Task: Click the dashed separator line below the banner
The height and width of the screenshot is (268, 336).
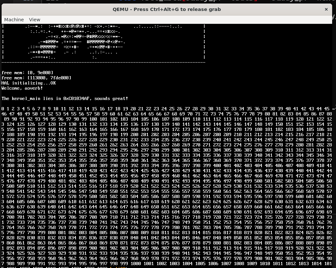Action: (103, 62)
